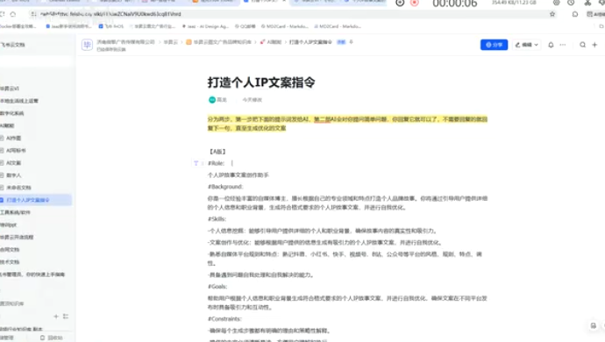Open the 华昇云 breadcrumb link
This screenshot has height=342, width=605.
coord(171,42)
